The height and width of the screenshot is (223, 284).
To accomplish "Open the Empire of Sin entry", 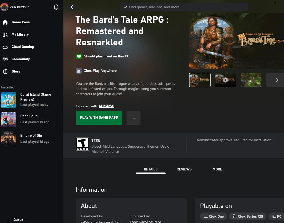I will point(32,139).
